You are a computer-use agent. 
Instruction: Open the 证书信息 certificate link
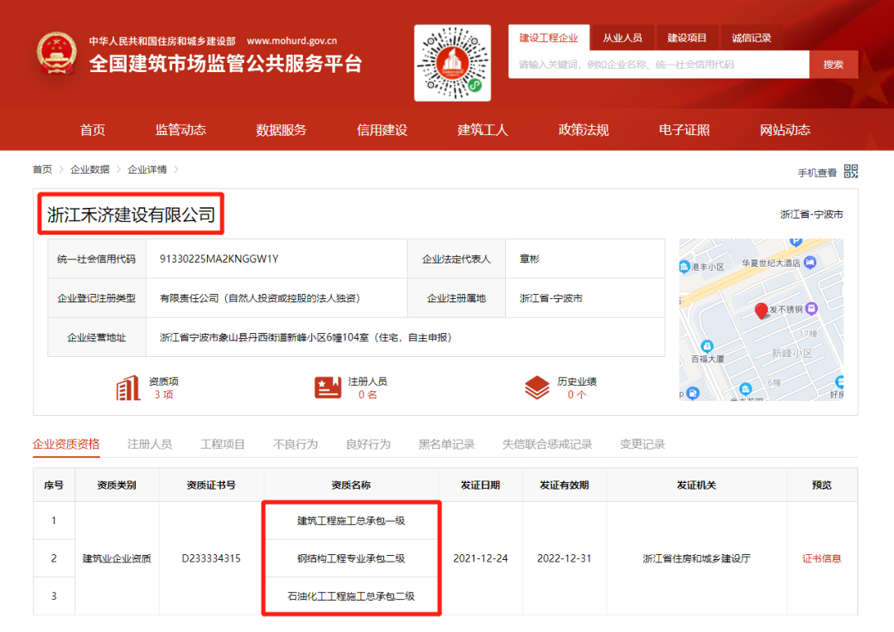pos(822,558)
